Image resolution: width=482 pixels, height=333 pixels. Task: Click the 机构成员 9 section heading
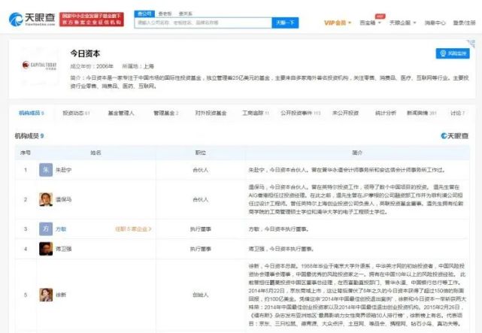(x=29, y=136)
